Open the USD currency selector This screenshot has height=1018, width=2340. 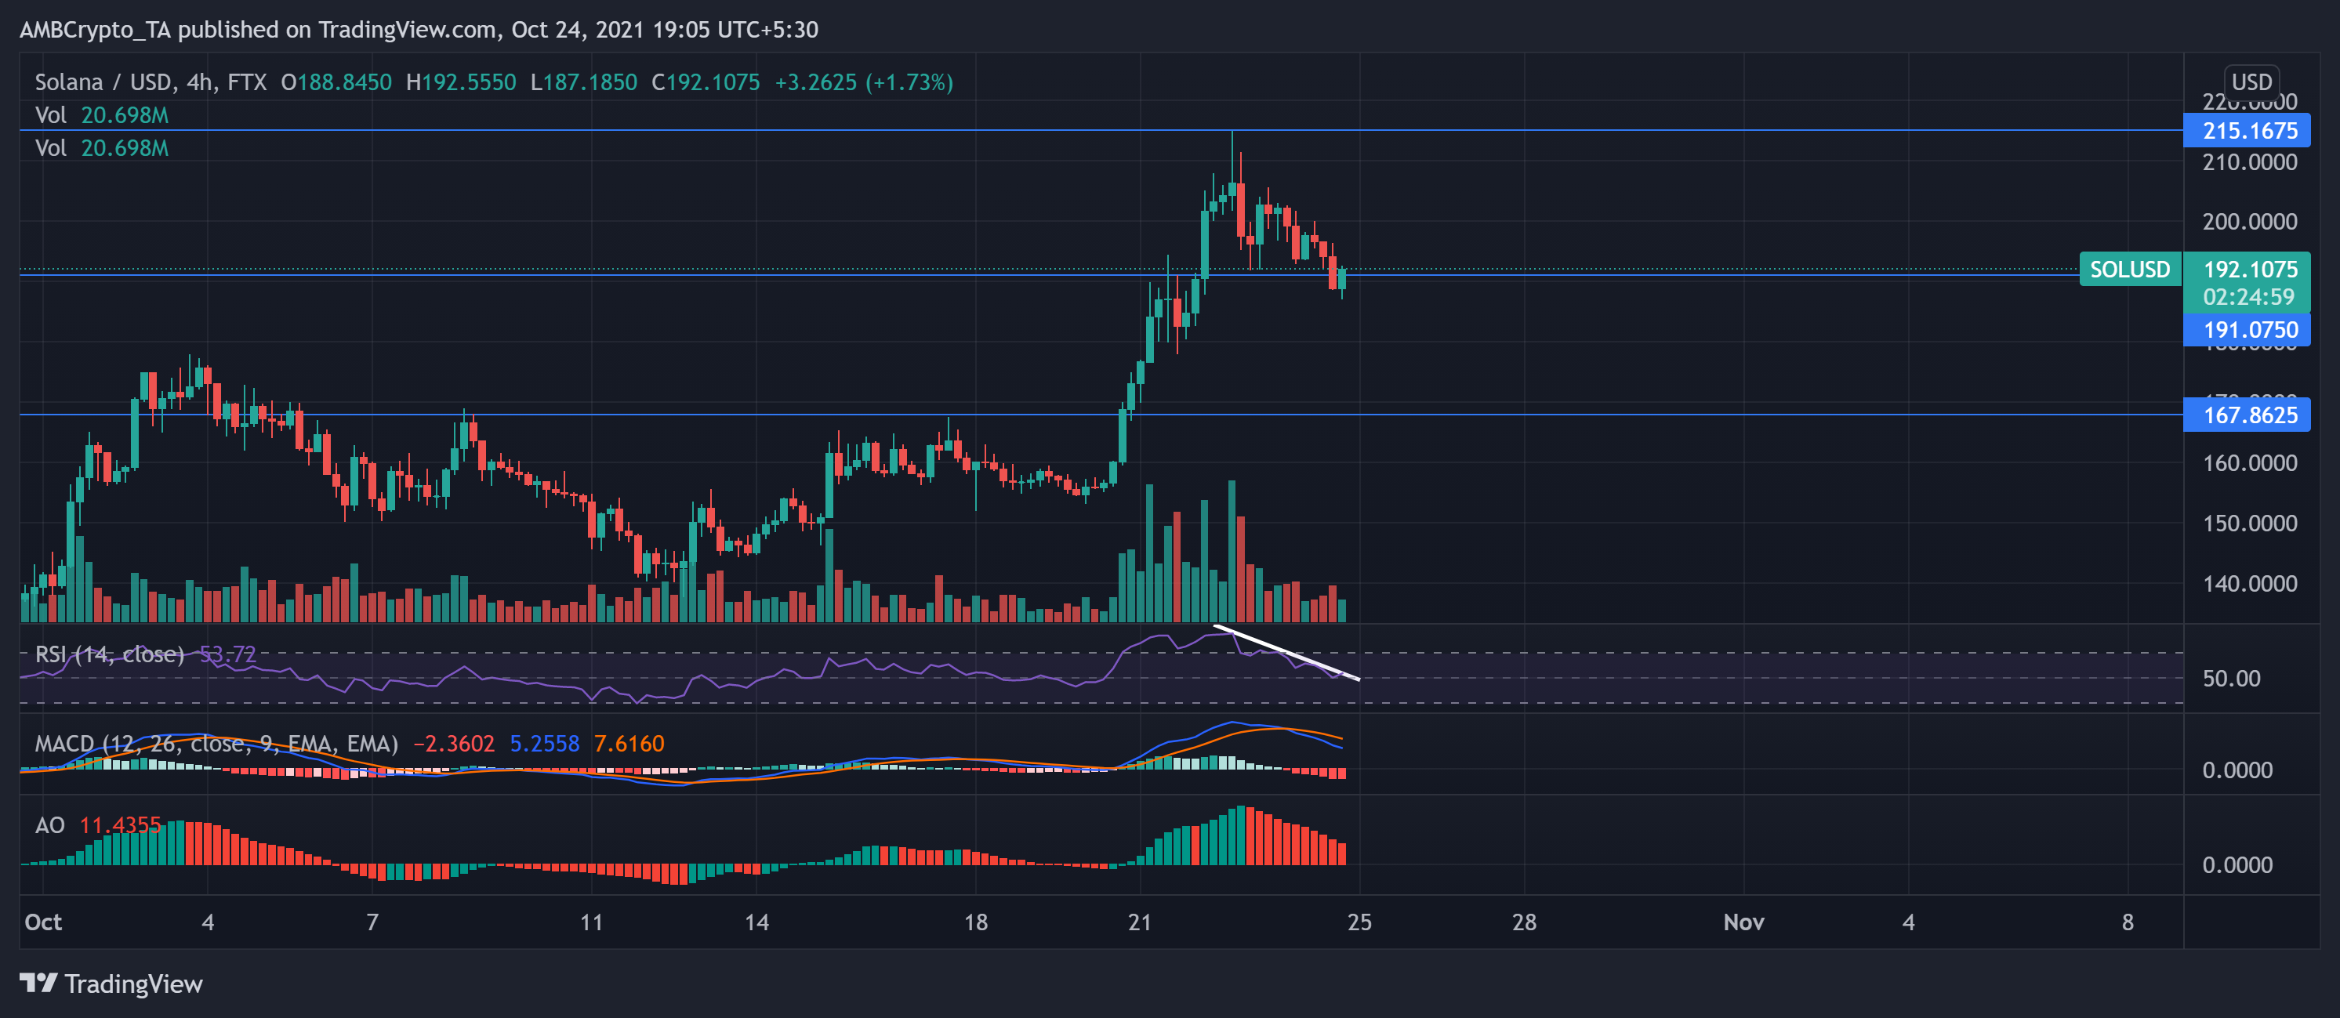[x=2251, y=82]
